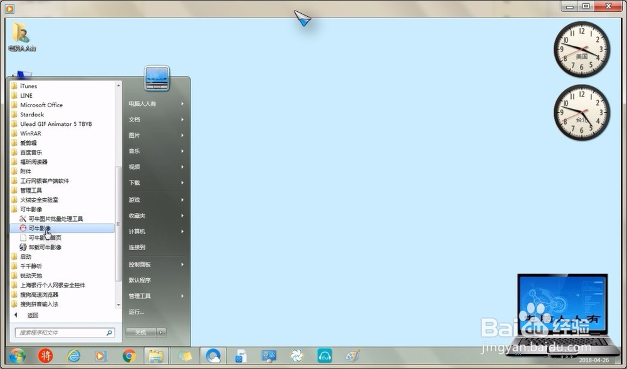Expand shutdown options arrow next to 关机

tap(161, 333)
